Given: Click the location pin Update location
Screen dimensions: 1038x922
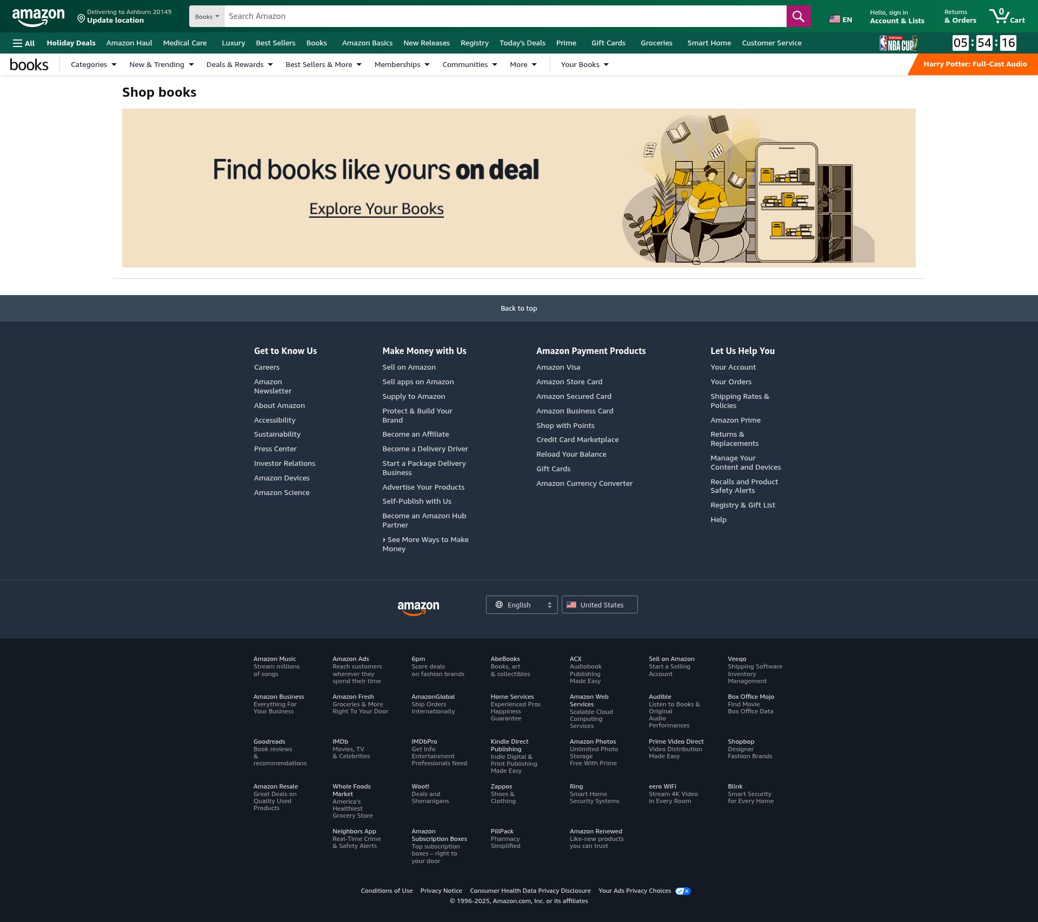Looking at the screenshot, I should point(124,16).
